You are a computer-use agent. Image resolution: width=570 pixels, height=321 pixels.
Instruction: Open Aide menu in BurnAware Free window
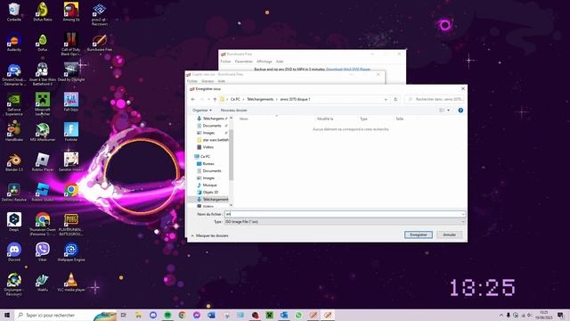click(280, 62)
